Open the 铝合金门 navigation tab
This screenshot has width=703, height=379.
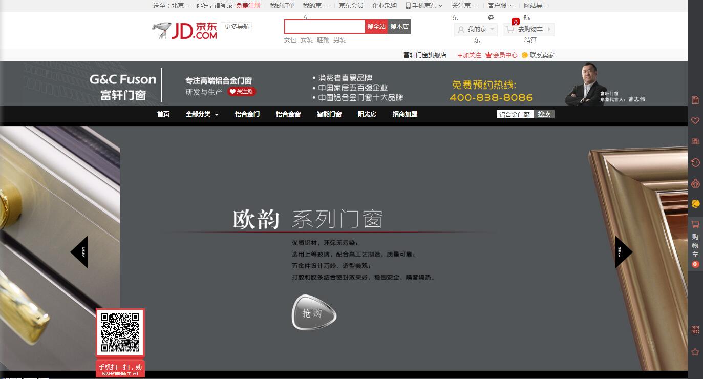point(247,114)
